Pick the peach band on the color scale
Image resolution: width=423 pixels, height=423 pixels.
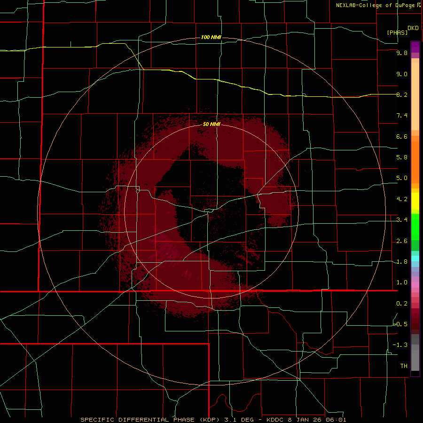coord(415,96)
